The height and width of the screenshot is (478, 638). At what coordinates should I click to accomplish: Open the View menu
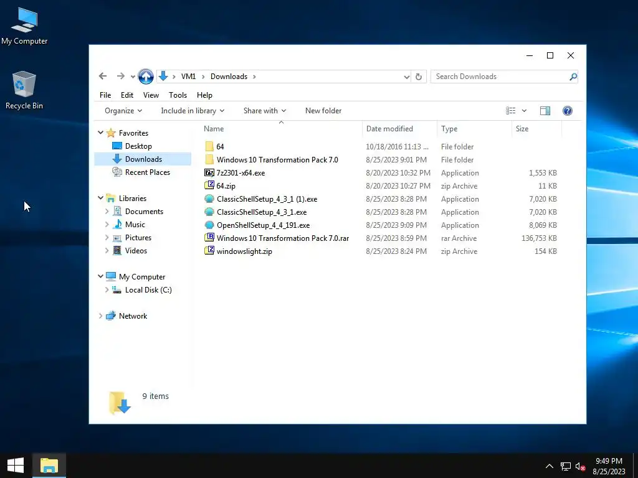pyautogui.click(x=151, y=95)
